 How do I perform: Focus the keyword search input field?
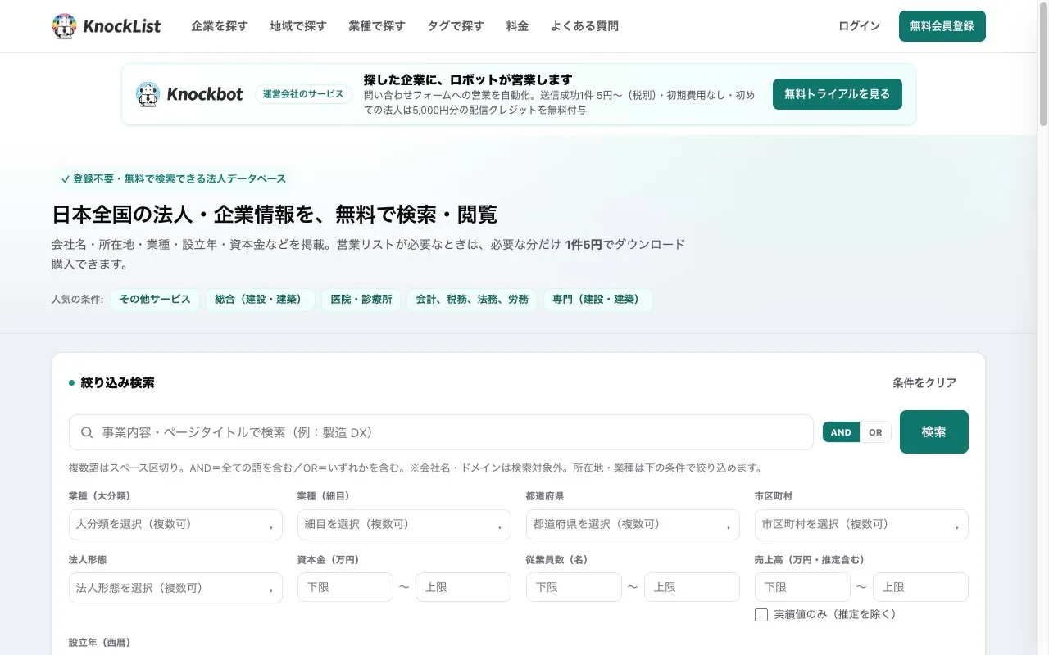[441, 432]
